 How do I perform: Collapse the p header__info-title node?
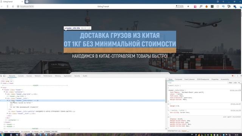[x=7, y=100]
